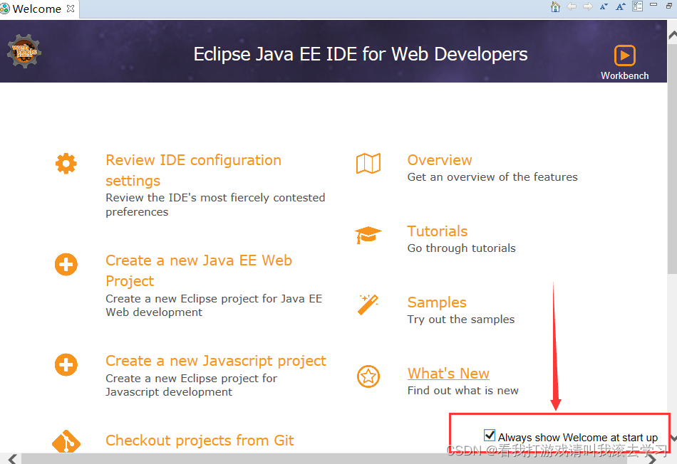
Task: Follow the What's New link
Action: point(448,373)
